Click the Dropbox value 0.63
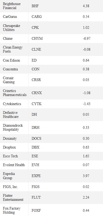This screenshot has width=103, height=216. click(x=86, y=147)
